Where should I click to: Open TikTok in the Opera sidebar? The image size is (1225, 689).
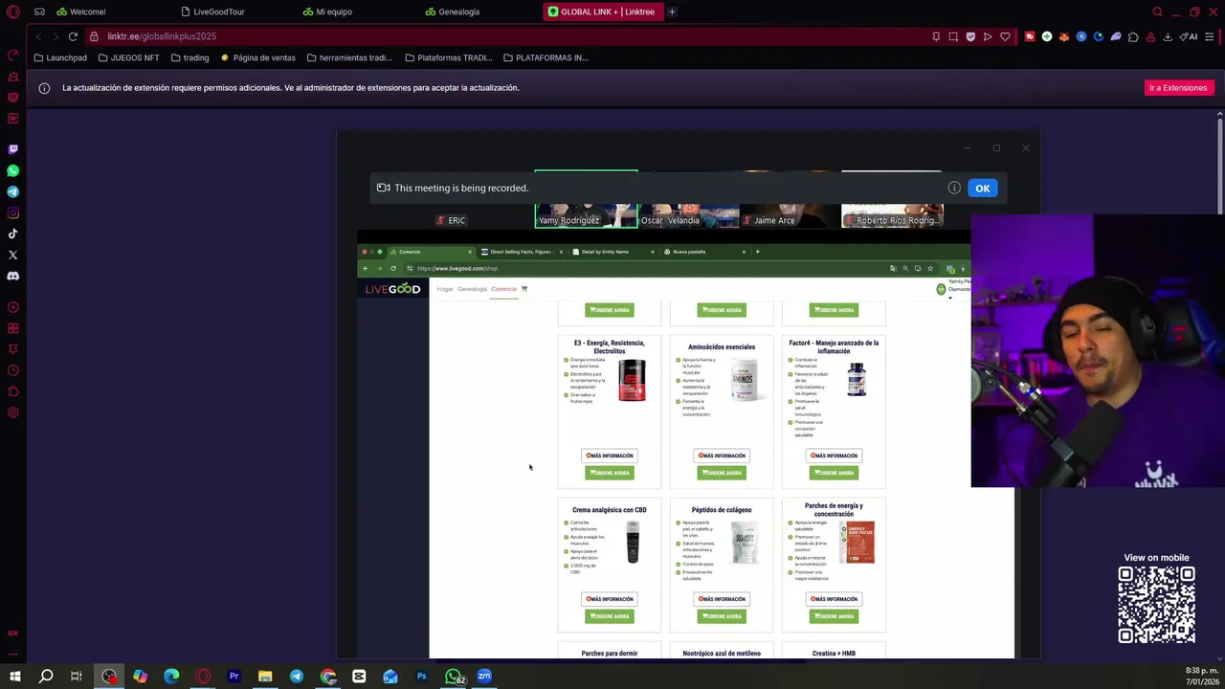(13, 233)
